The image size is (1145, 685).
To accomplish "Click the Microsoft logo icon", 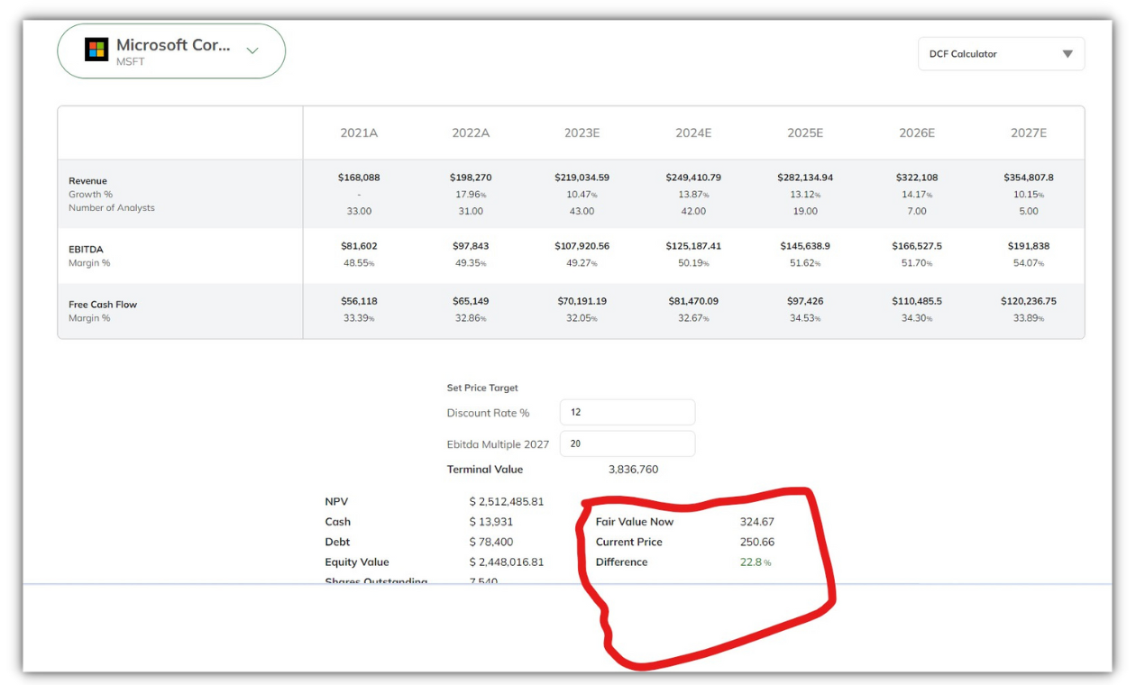I will tap(96, 50).
